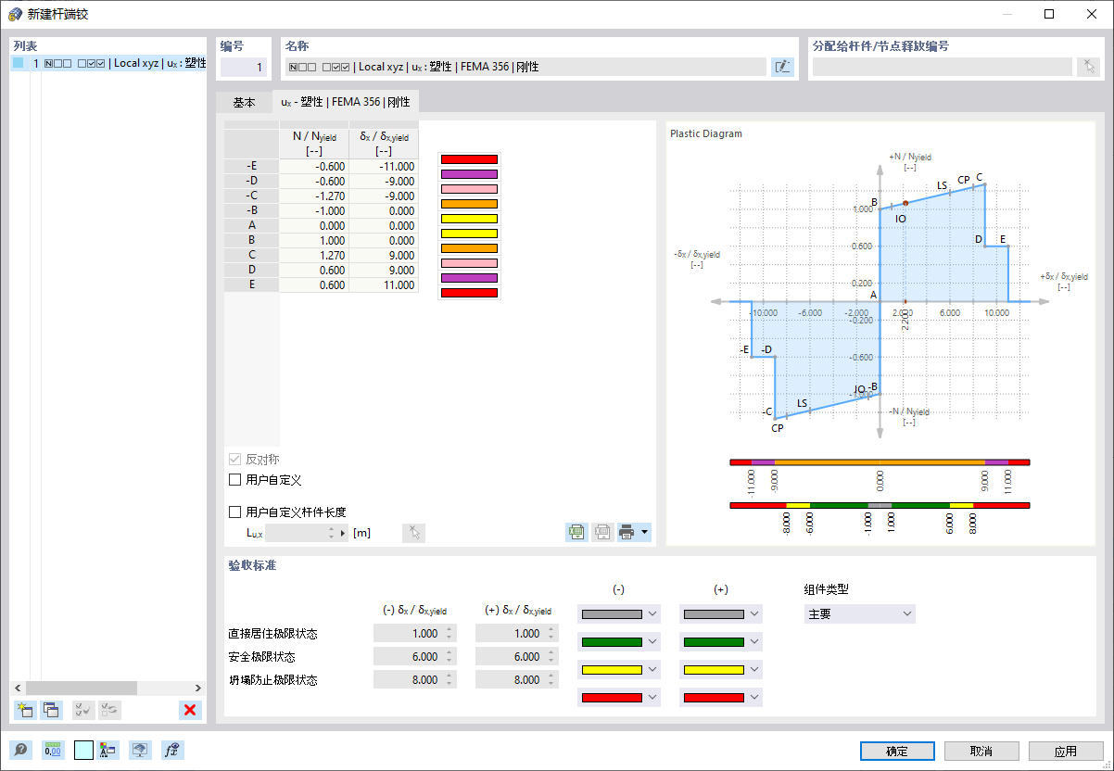Viewport: 1114px width, 771px height.
Task: Click the pick-length cursor icon near Lu,x
Action: coord(414,532)
